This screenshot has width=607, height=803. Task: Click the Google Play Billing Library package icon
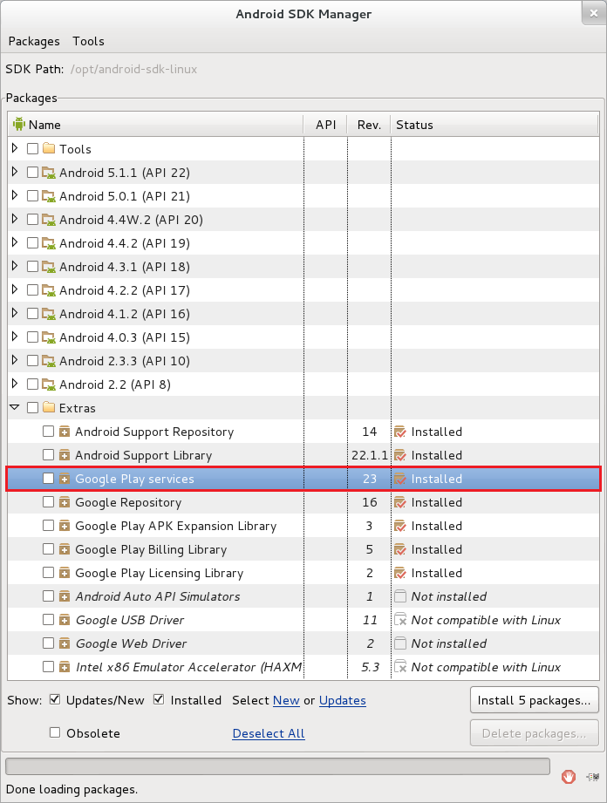tap(65, 549)
